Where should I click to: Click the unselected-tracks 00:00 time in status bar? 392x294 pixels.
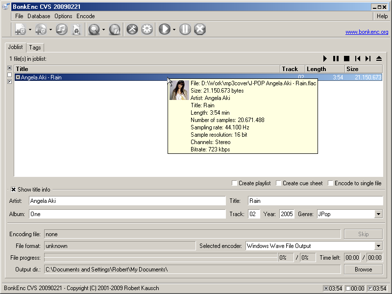point(355,288)
